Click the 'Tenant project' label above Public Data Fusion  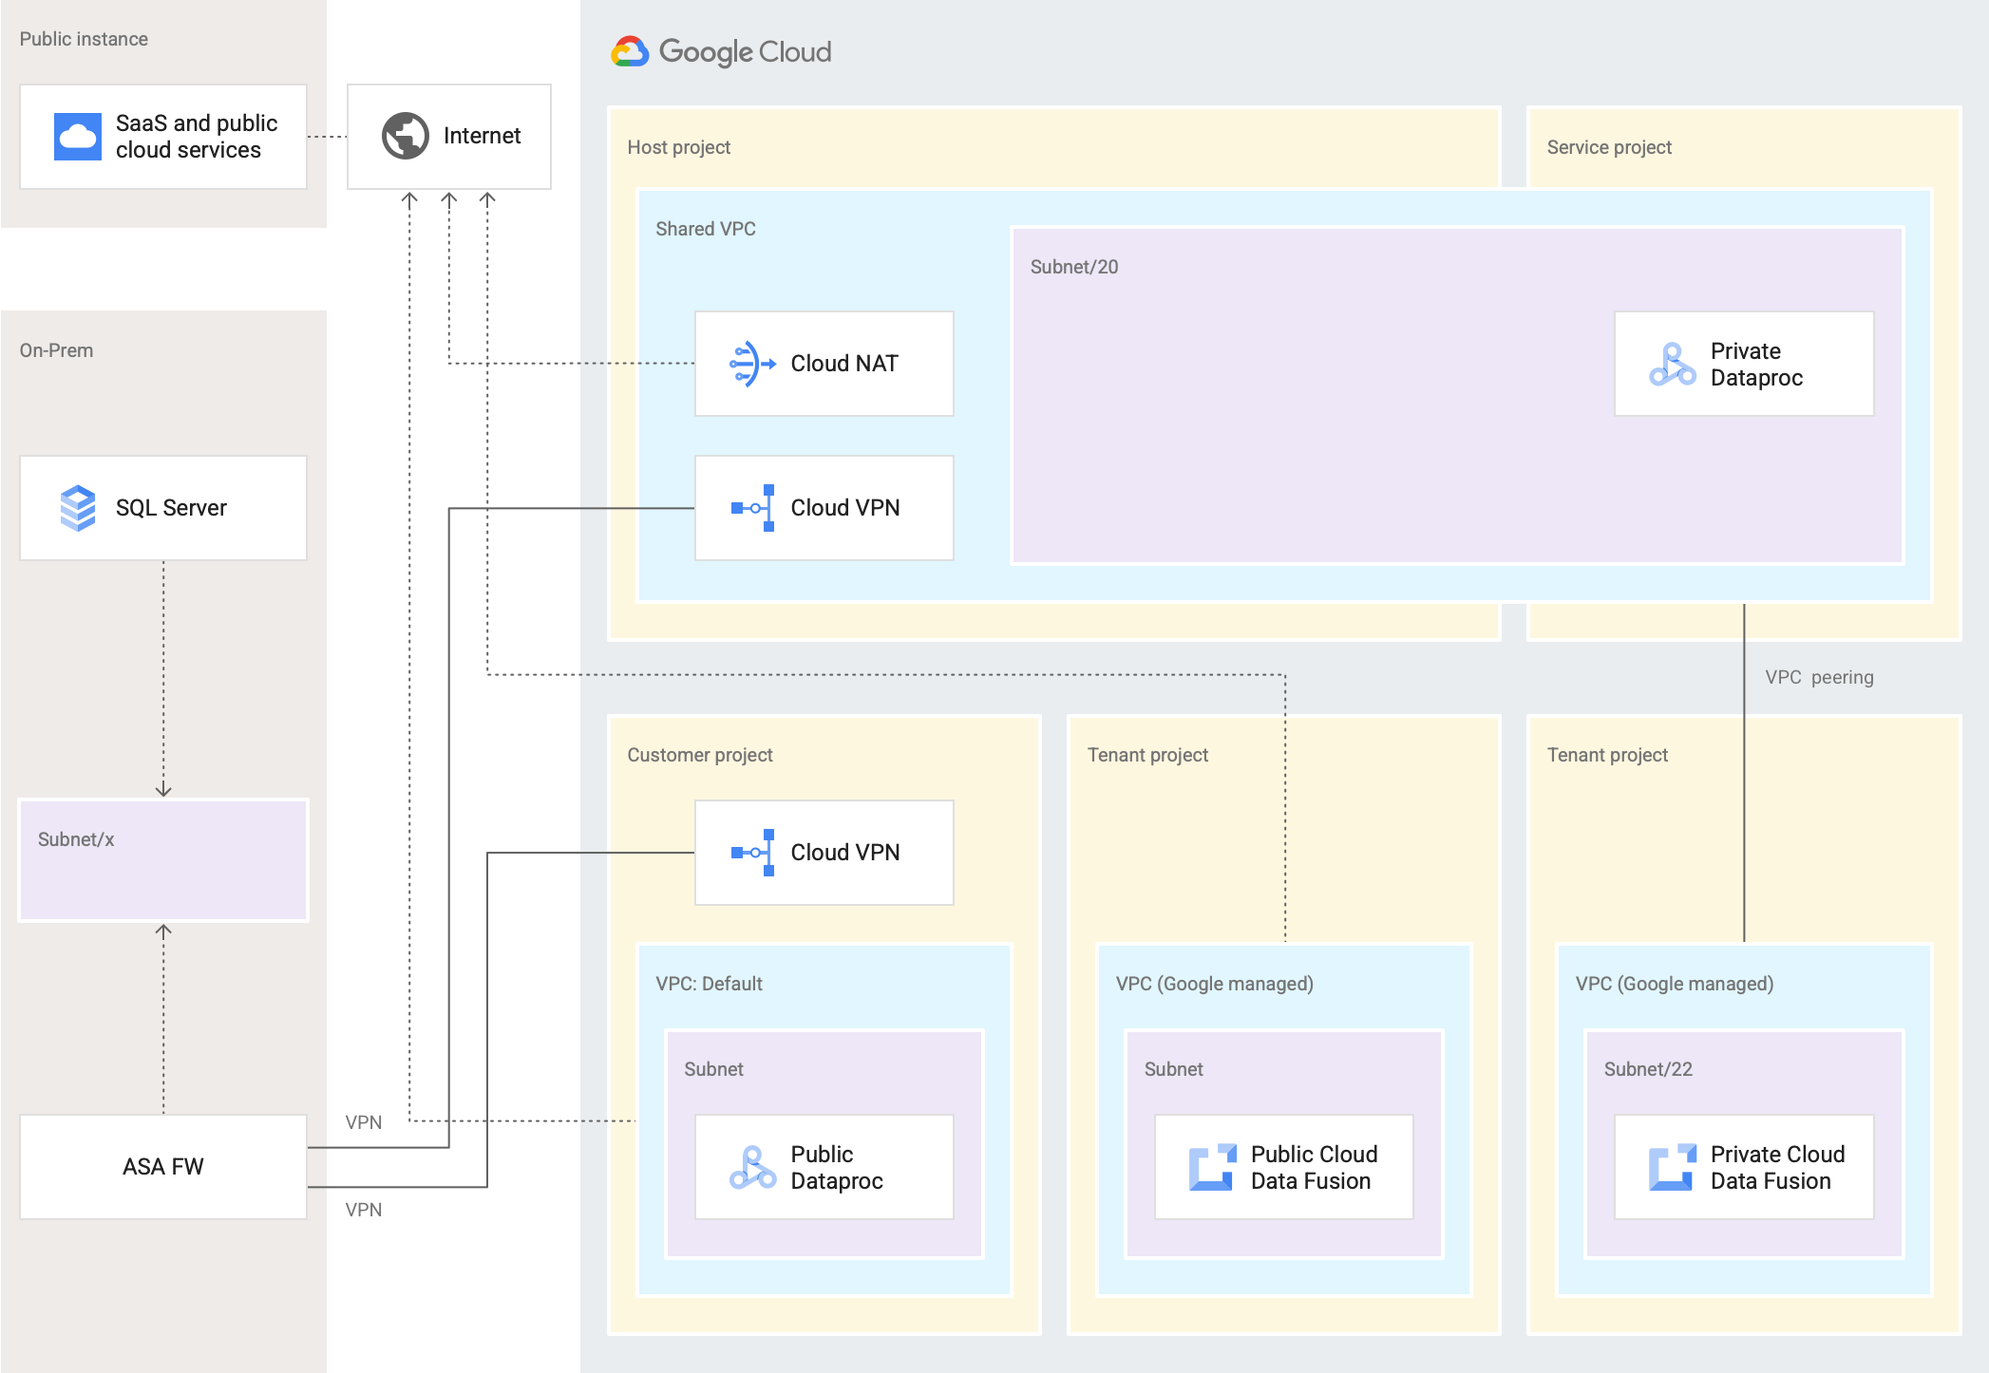[x=1147, y=755]
